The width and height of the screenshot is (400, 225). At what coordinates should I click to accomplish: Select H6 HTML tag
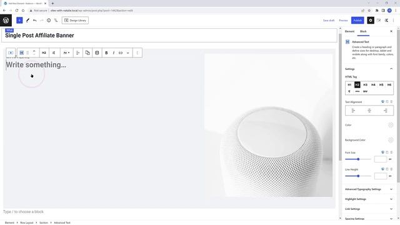[389, 85]
